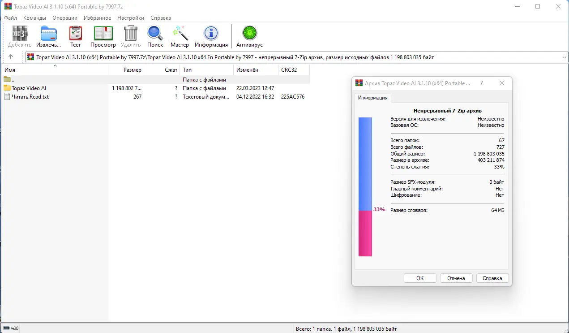The height and width of the screenshot is (333, 569).
Task: Click the key icon in the status bar
Action: (x=15, y=328)
